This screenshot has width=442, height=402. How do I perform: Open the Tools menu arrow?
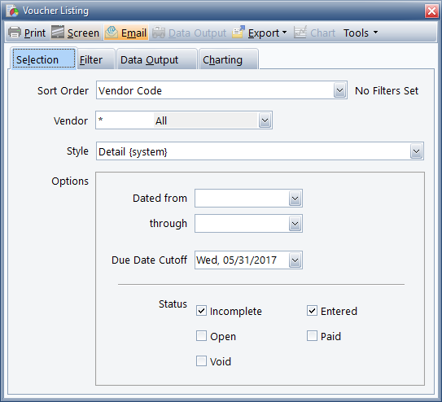coord(375,33)
